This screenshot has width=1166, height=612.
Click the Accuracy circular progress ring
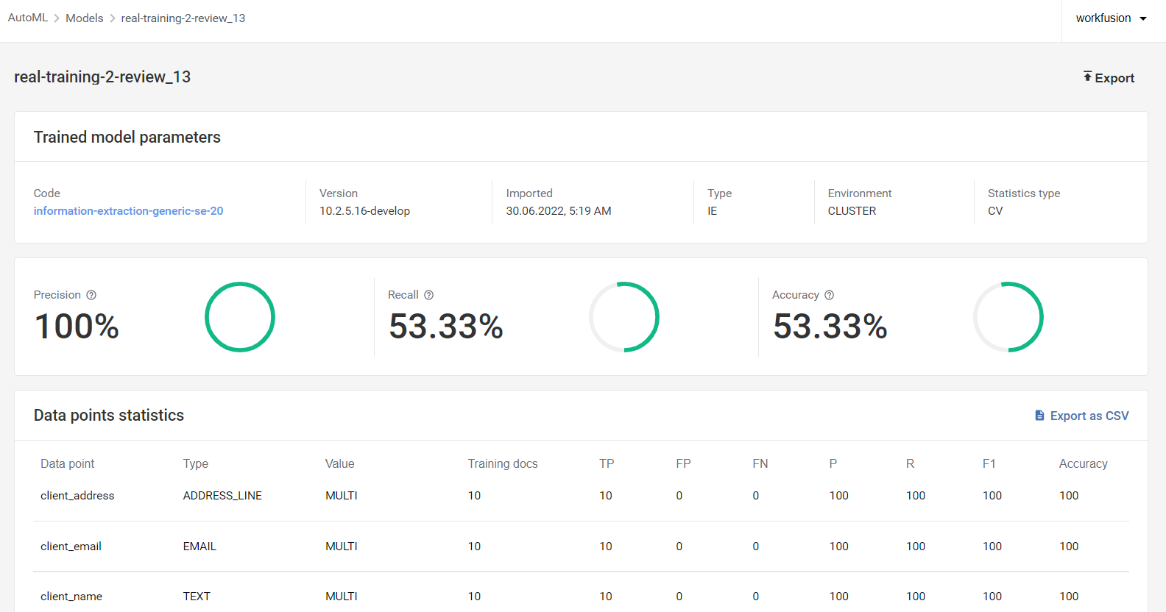pyautogui.click(x=1008, y=317)
